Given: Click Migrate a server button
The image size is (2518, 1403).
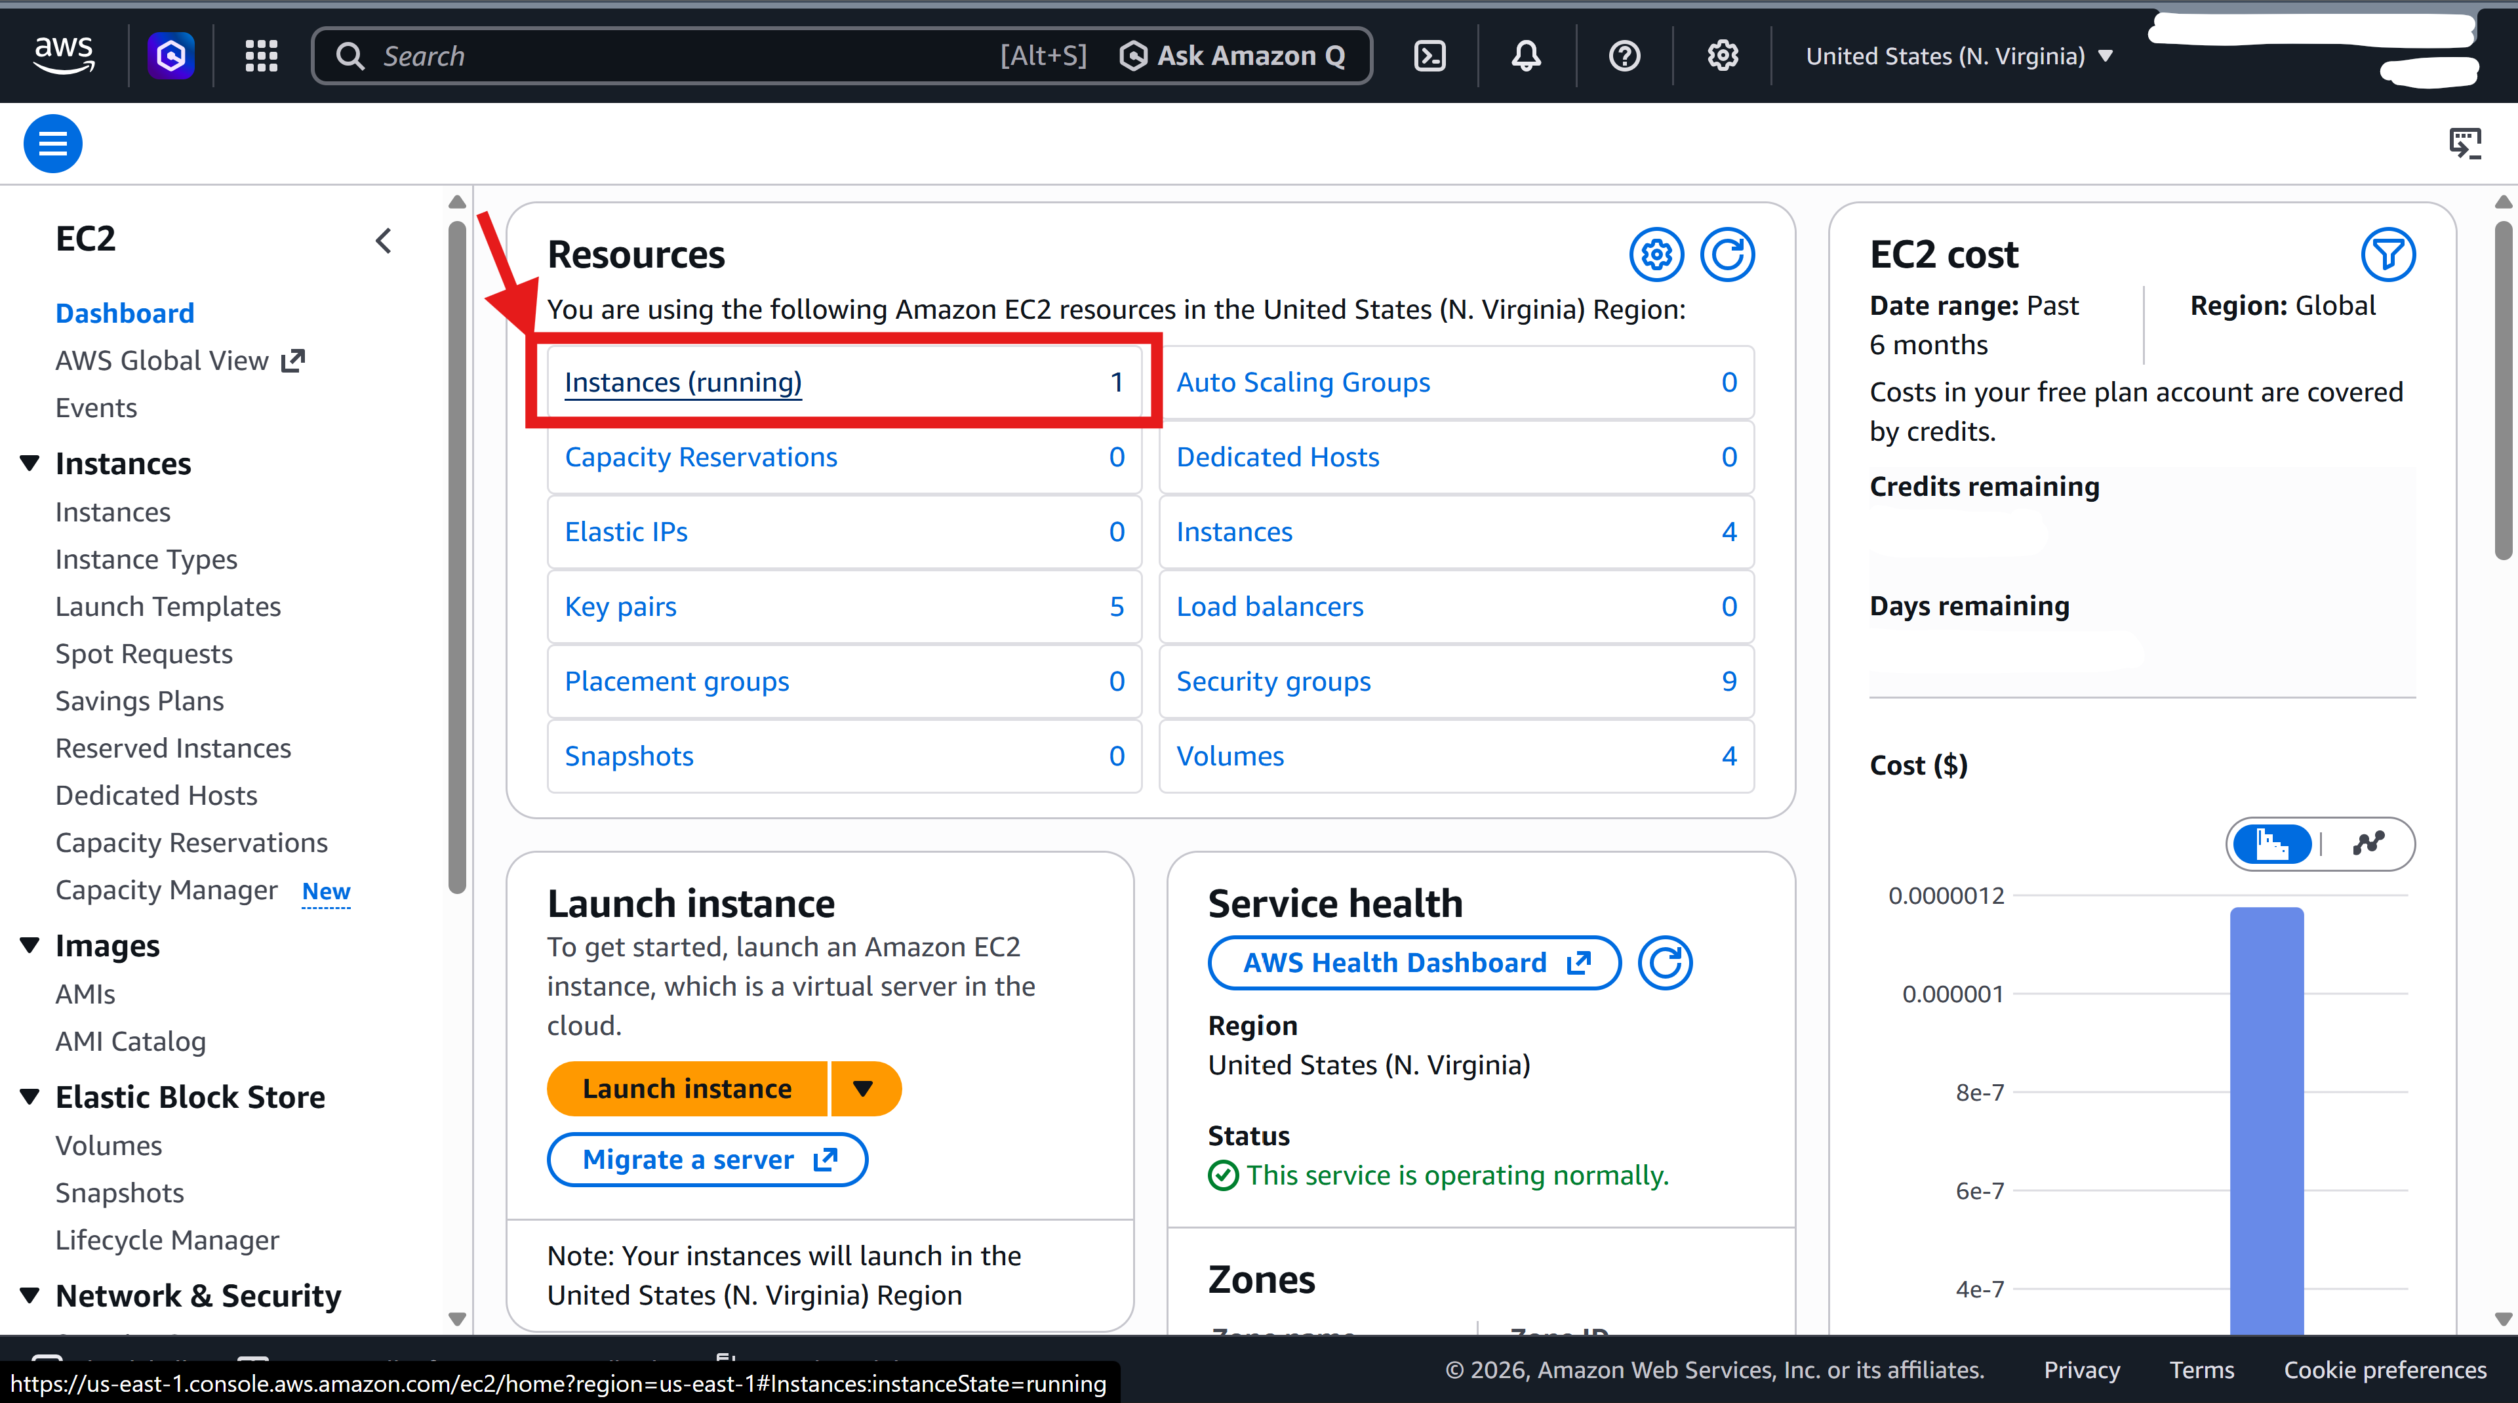Looking at the screenshot, I should pos(708,1160).
